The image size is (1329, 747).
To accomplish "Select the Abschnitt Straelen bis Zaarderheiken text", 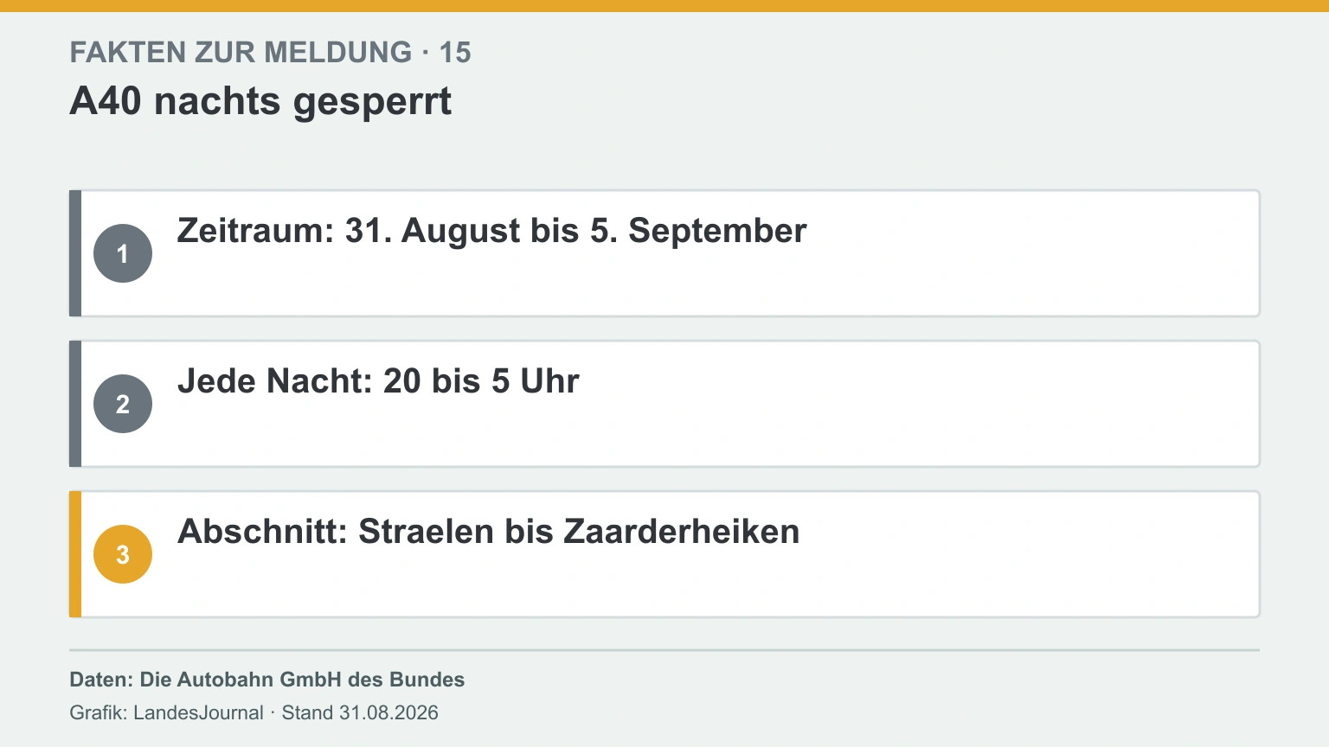I will pyautogui.click(x=489, y=532).
